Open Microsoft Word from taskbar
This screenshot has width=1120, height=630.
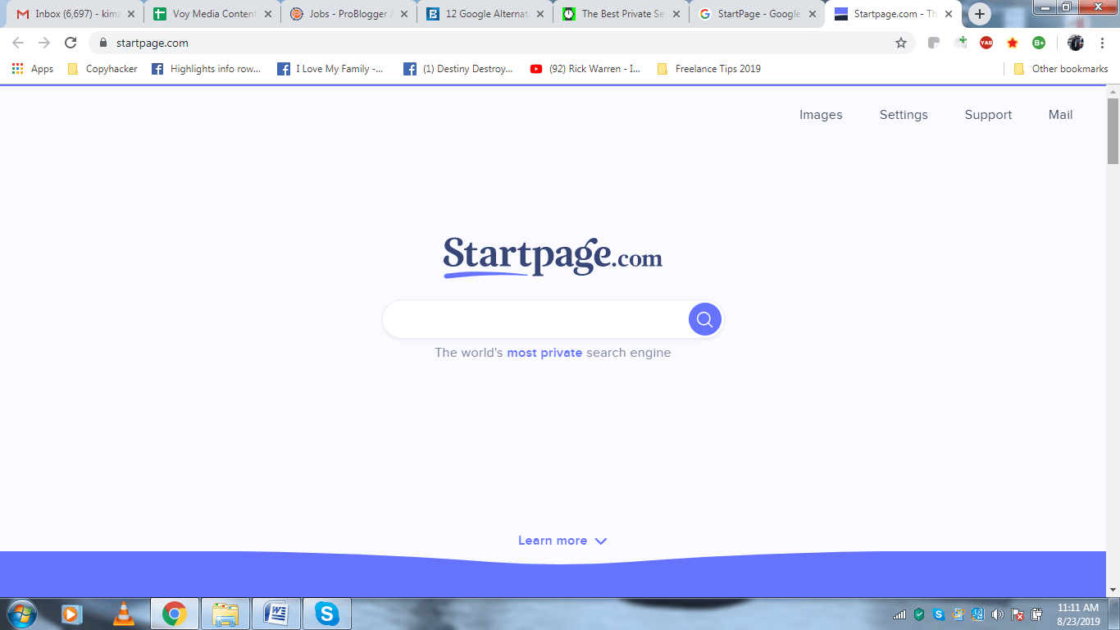click(x=276, y=614)
